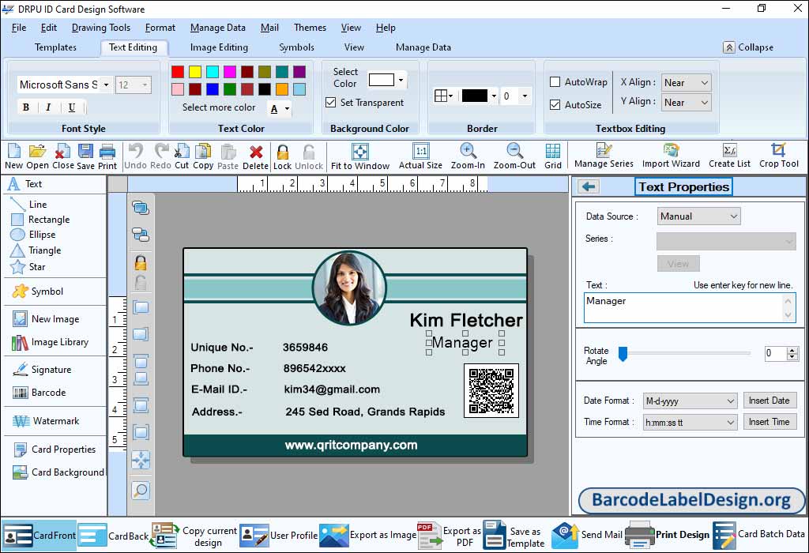Image resolution: width=809 pixels, height=553 pixels.
Task: Open the X Align dropdown
Action: coord(686,82)
